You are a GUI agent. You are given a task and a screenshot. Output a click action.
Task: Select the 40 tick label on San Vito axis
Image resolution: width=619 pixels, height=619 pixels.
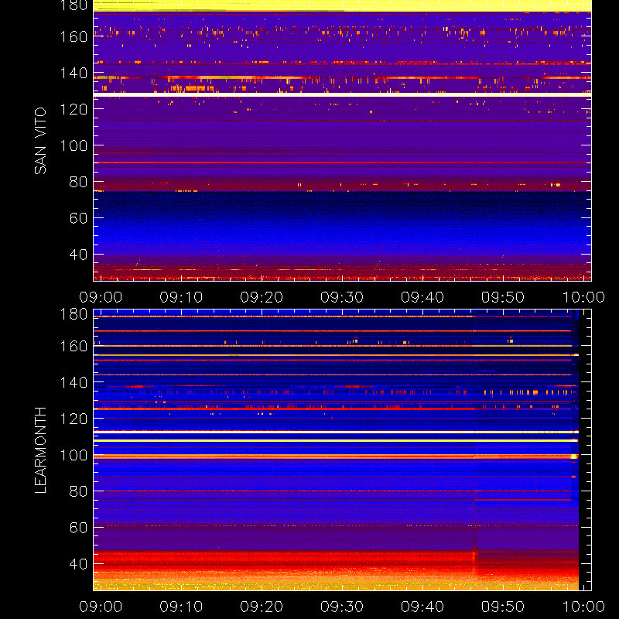(78, 255)
